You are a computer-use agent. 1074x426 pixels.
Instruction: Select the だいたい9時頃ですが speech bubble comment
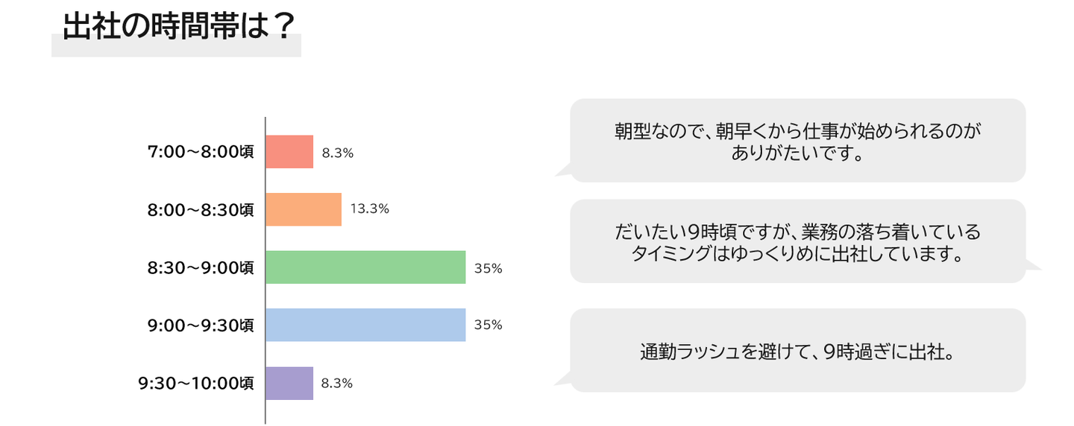coord(797,241)
